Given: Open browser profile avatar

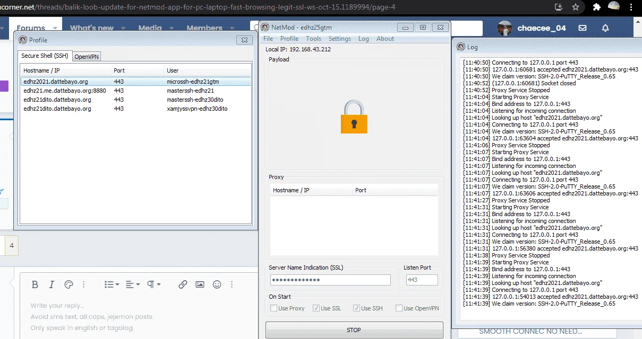Looking at the screenshot, I should point(614,6).
